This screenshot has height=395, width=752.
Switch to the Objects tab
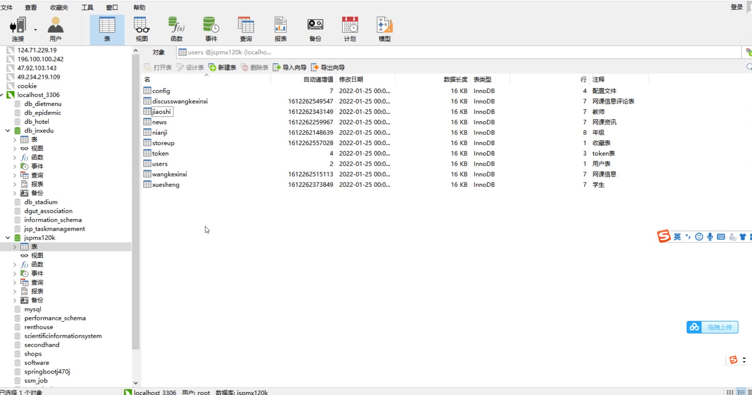159,52
